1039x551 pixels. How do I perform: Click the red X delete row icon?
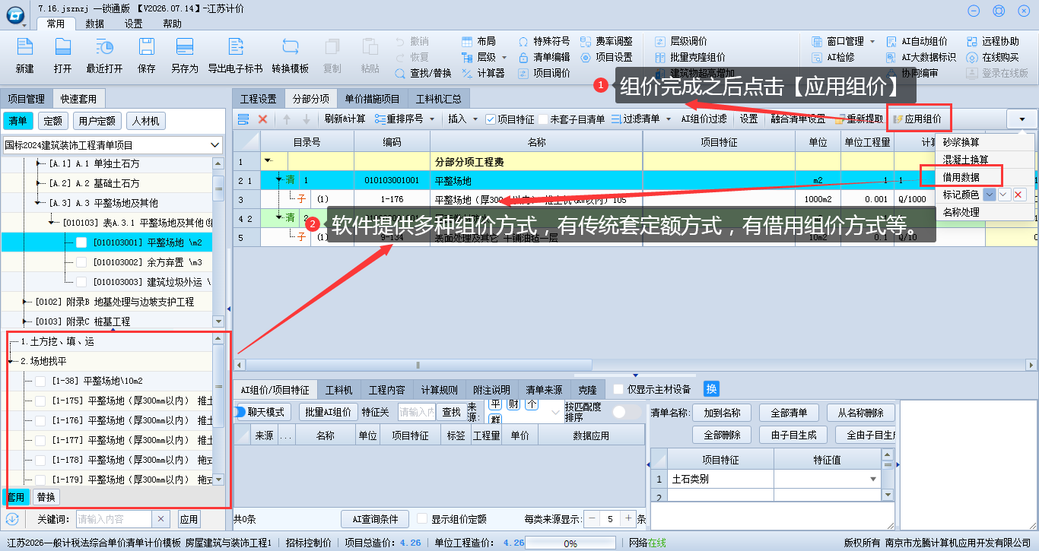point(262,119)
